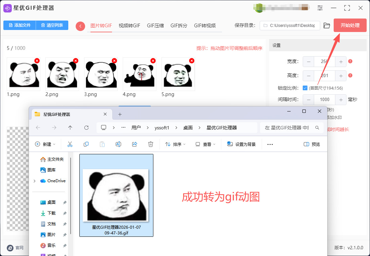Select the 4.png thumbnail
This screenshot has height=256, width=370.
[x=140, y=74]
